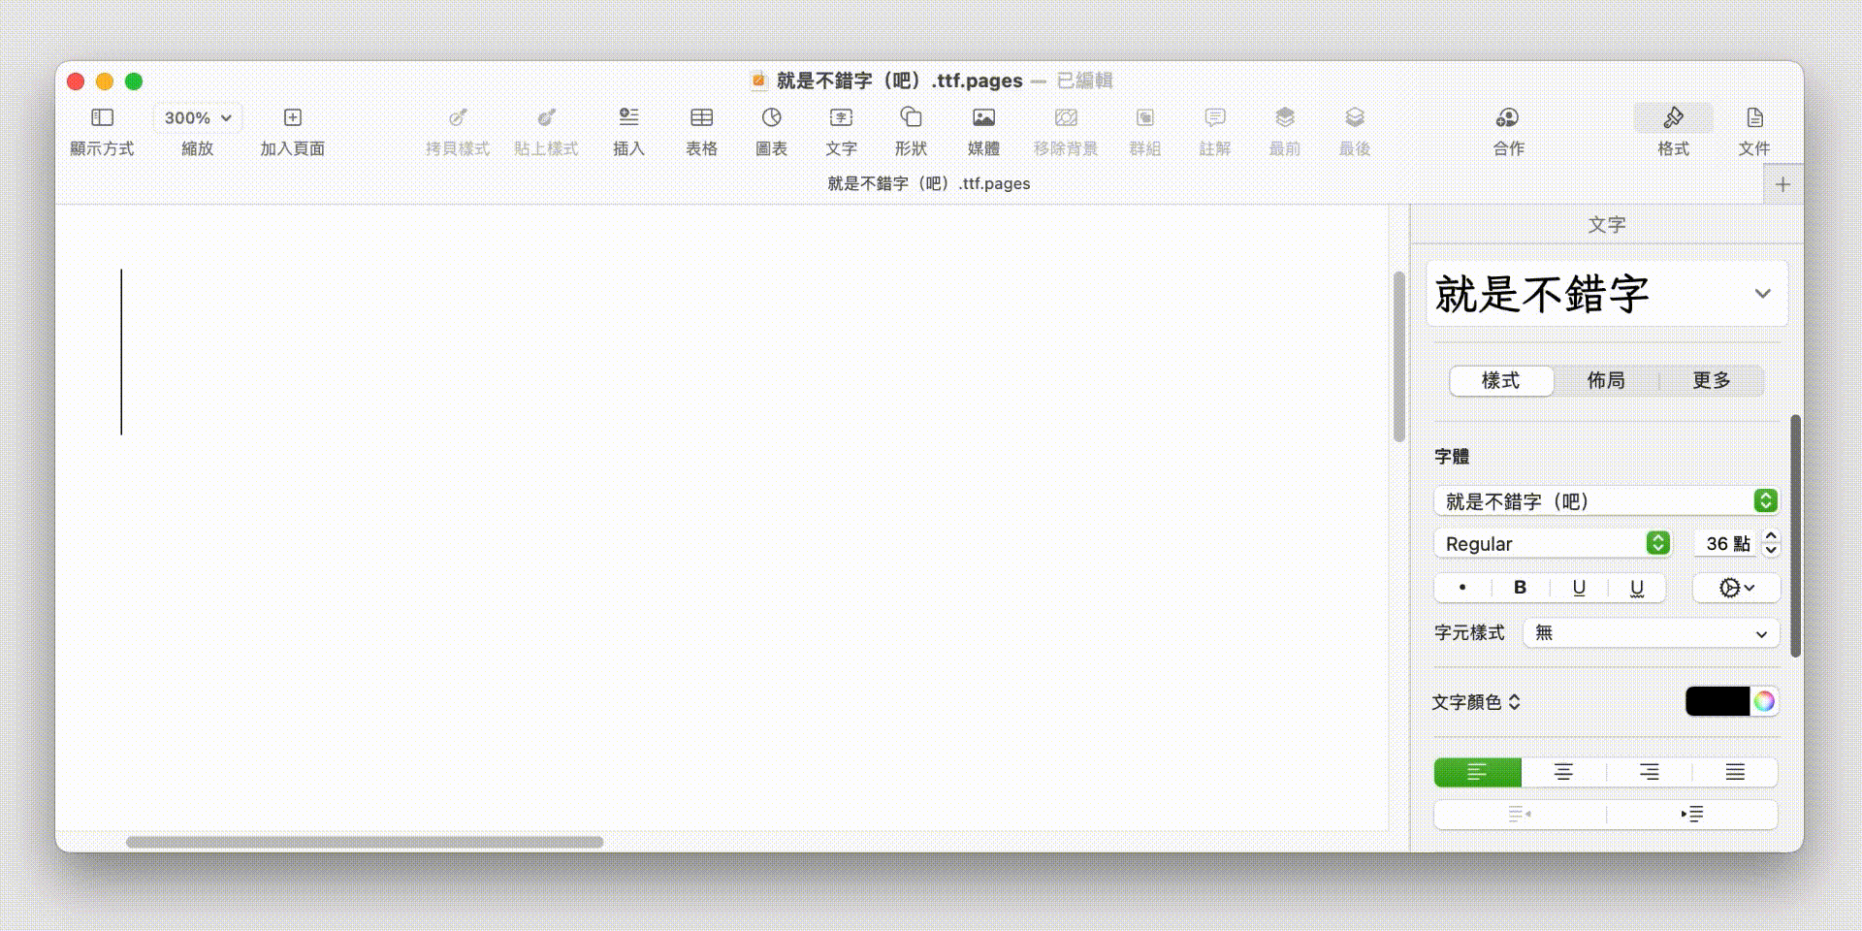Add a comment with the 註解 icon
Image resolution: width=1862 pixels, height=931 pixels.
tap(1214, 131)
